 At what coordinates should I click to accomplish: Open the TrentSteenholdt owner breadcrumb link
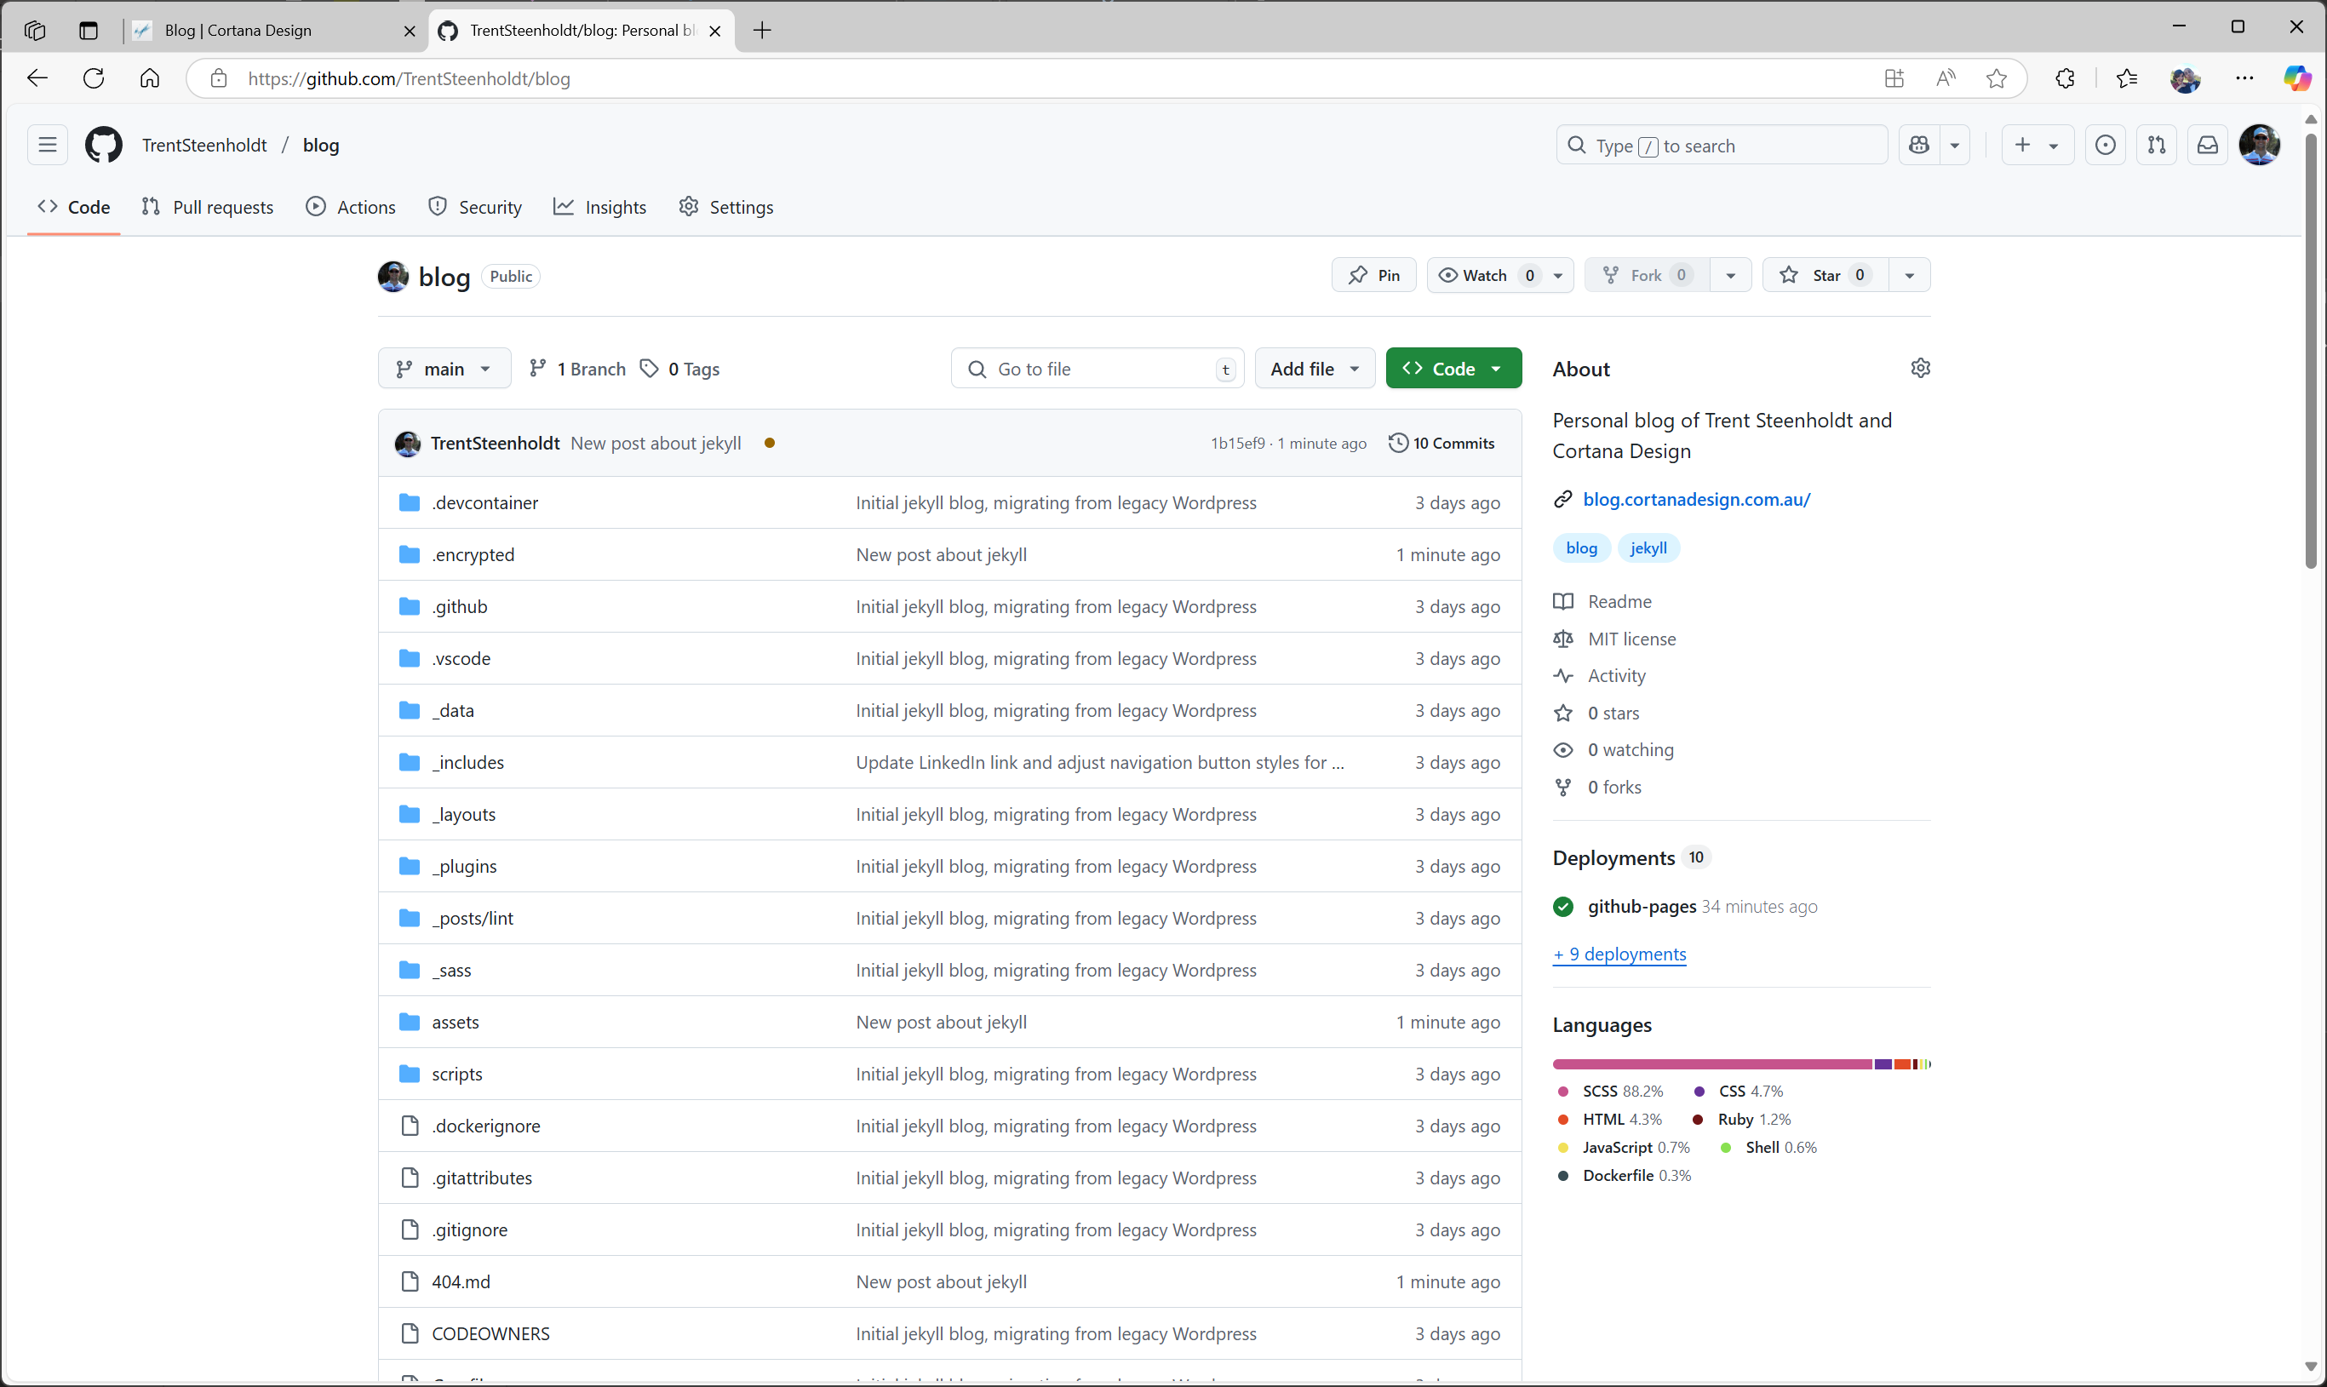[203, 145]
